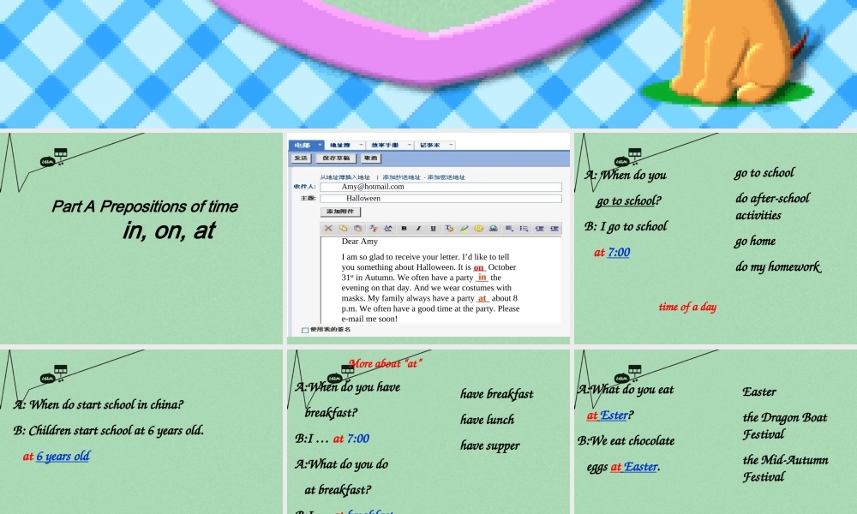Click the Copy icon in email toolbar
The image size is (857, 514).
pyautogui.click(x=343, y=229)
